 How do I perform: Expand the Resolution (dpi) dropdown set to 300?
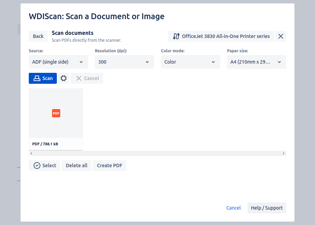click(124, 62)
